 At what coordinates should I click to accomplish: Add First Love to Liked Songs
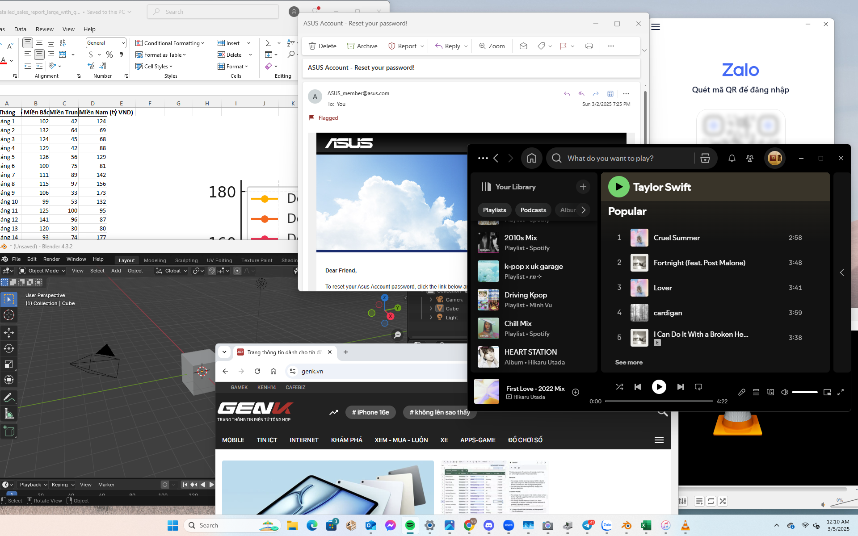576,392
